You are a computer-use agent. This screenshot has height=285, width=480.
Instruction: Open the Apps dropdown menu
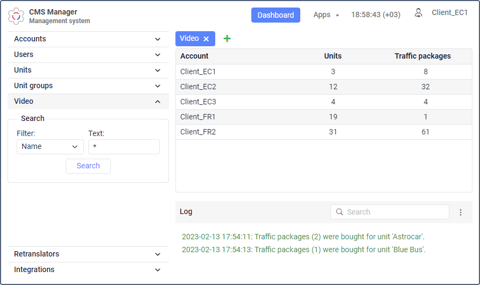[x=326, y=15]
